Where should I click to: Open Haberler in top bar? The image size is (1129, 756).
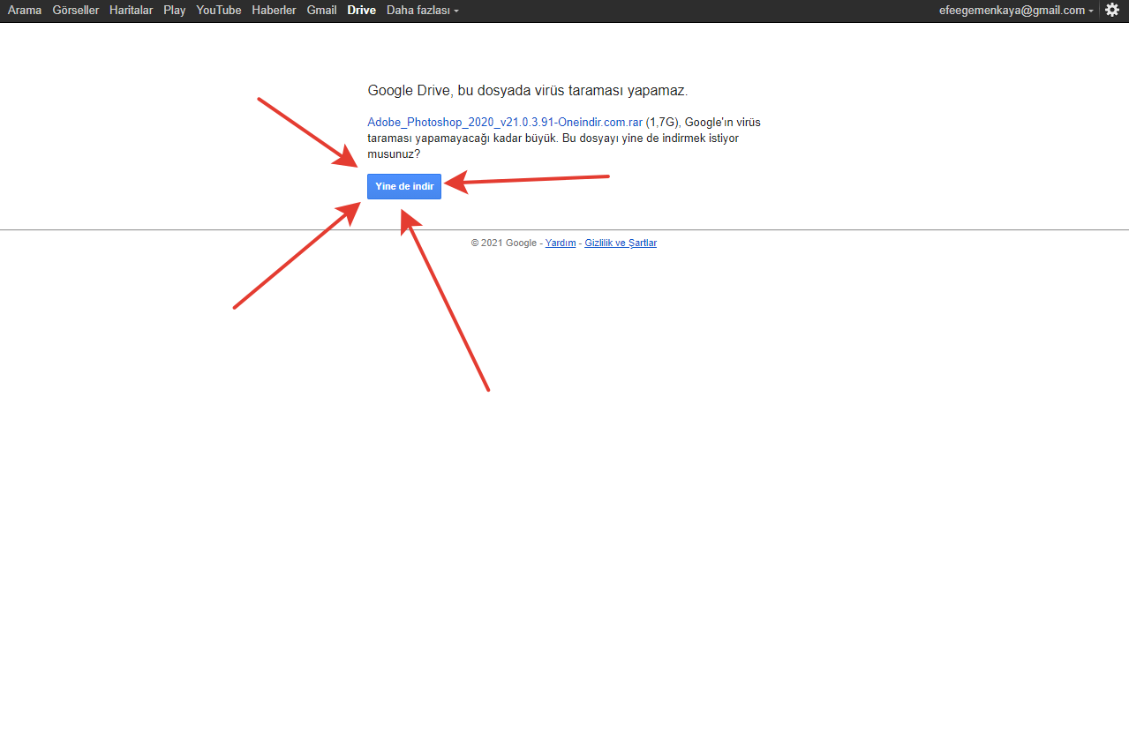click(274, 11)
